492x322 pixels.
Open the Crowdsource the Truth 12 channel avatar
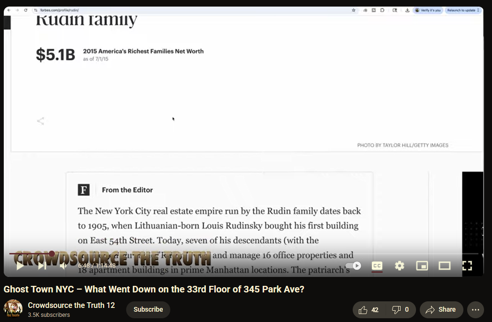click(13, 309)
